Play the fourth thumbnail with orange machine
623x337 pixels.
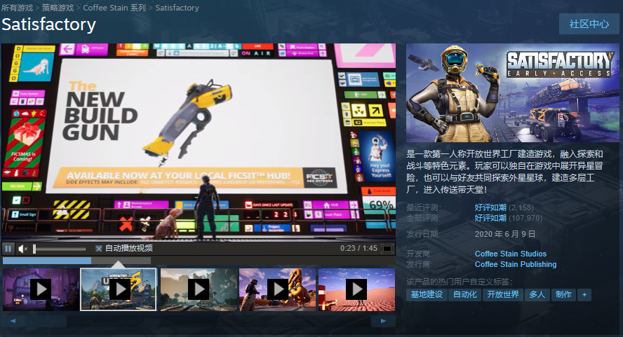277,289
